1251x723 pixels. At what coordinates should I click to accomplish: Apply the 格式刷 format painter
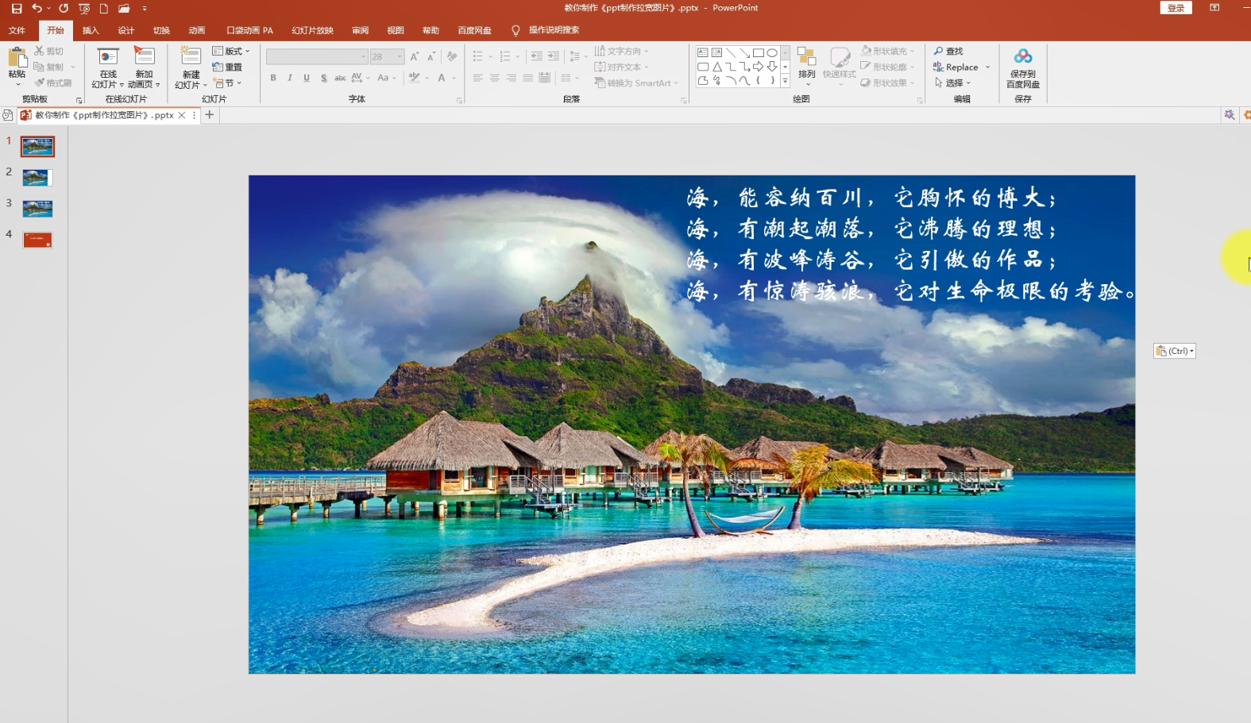pyautogui.click(x=52, y=83)
